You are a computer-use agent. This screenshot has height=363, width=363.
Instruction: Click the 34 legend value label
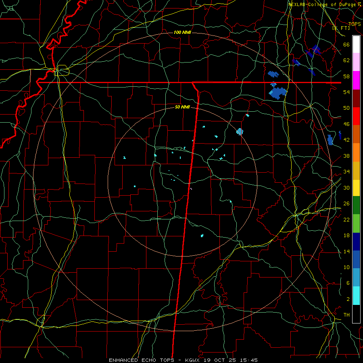[x=346, y=172]
